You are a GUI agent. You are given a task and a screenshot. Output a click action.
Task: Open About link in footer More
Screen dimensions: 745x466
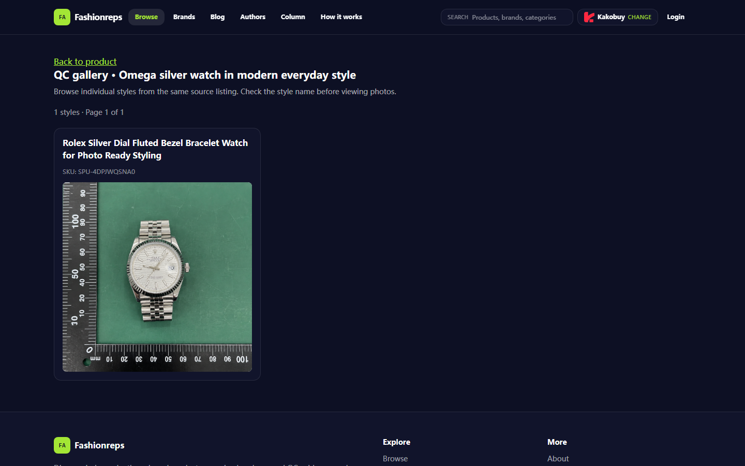click(x=558, y=459)
